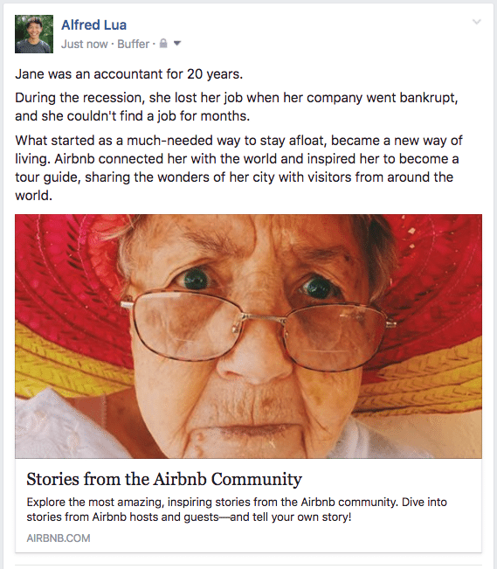The height and width of the screenshot is (569, 497).
Task: Click the "What started as a much-needed" paragraph
Action: (238, 168)
